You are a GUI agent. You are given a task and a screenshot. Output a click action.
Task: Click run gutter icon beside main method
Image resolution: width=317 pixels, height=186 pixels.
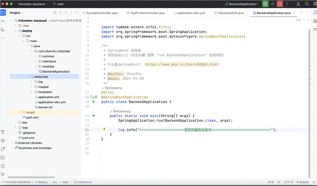click(x=94, y=116)
